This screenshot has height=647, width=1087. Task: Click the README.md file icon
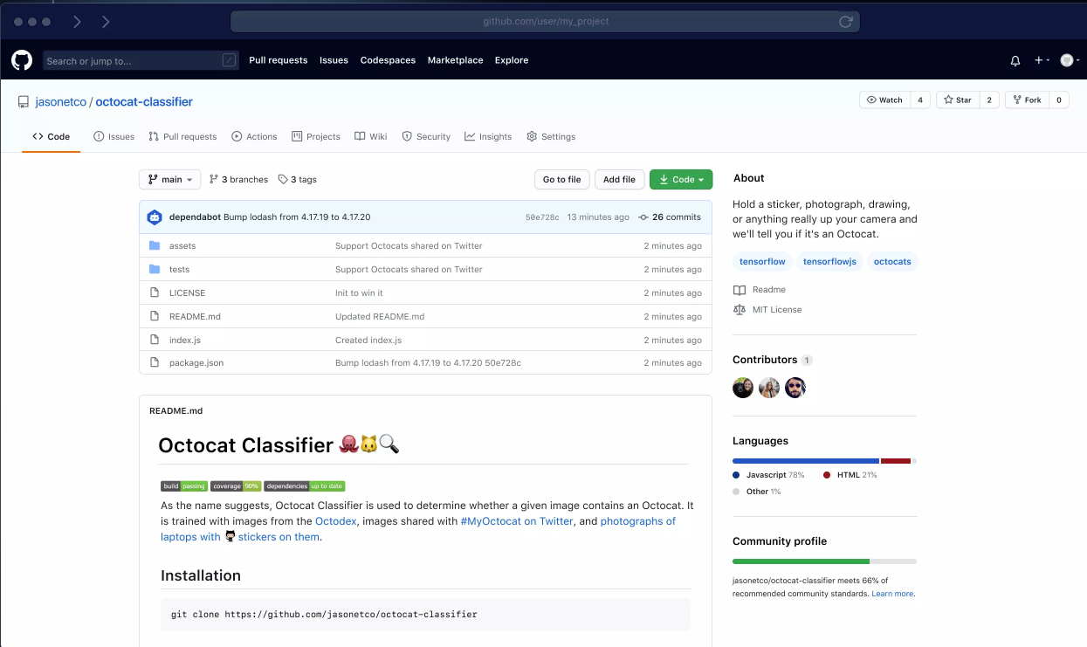155,316
